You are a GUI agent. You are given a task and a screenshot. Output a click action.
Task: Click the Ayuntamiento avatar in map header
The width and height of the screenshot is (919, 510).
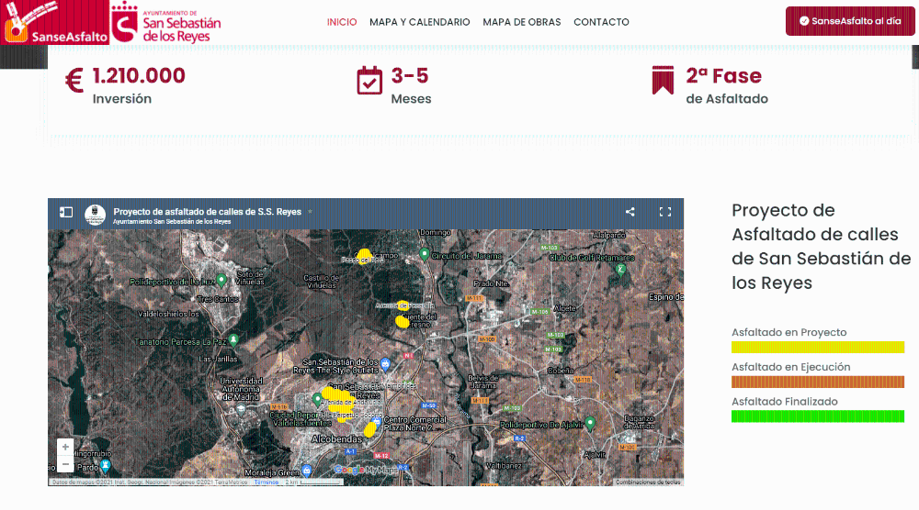point(95,214)
